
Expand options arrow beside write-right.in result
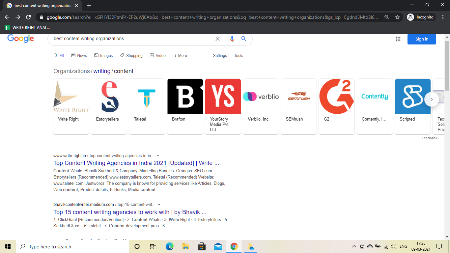158,155
